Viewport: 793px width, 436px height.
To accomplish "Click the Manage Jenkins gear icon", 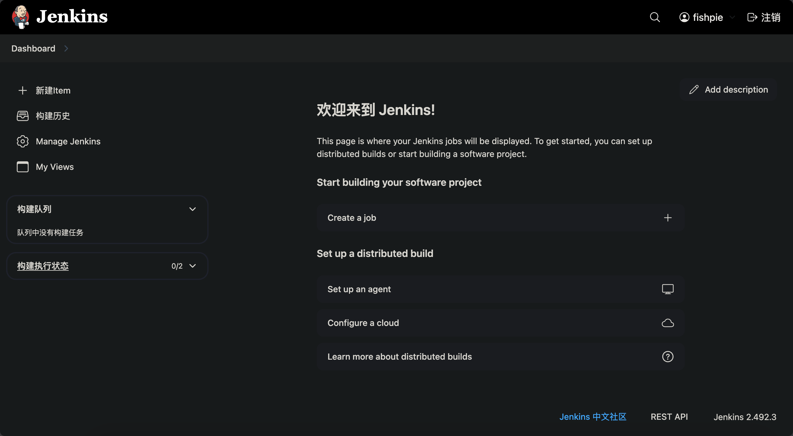I will pyautogui.click(x=22, y=142).
